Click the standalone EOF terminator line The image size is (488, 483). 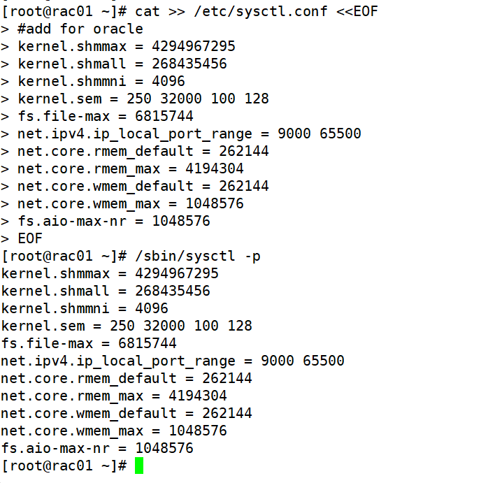coord(30,238)
